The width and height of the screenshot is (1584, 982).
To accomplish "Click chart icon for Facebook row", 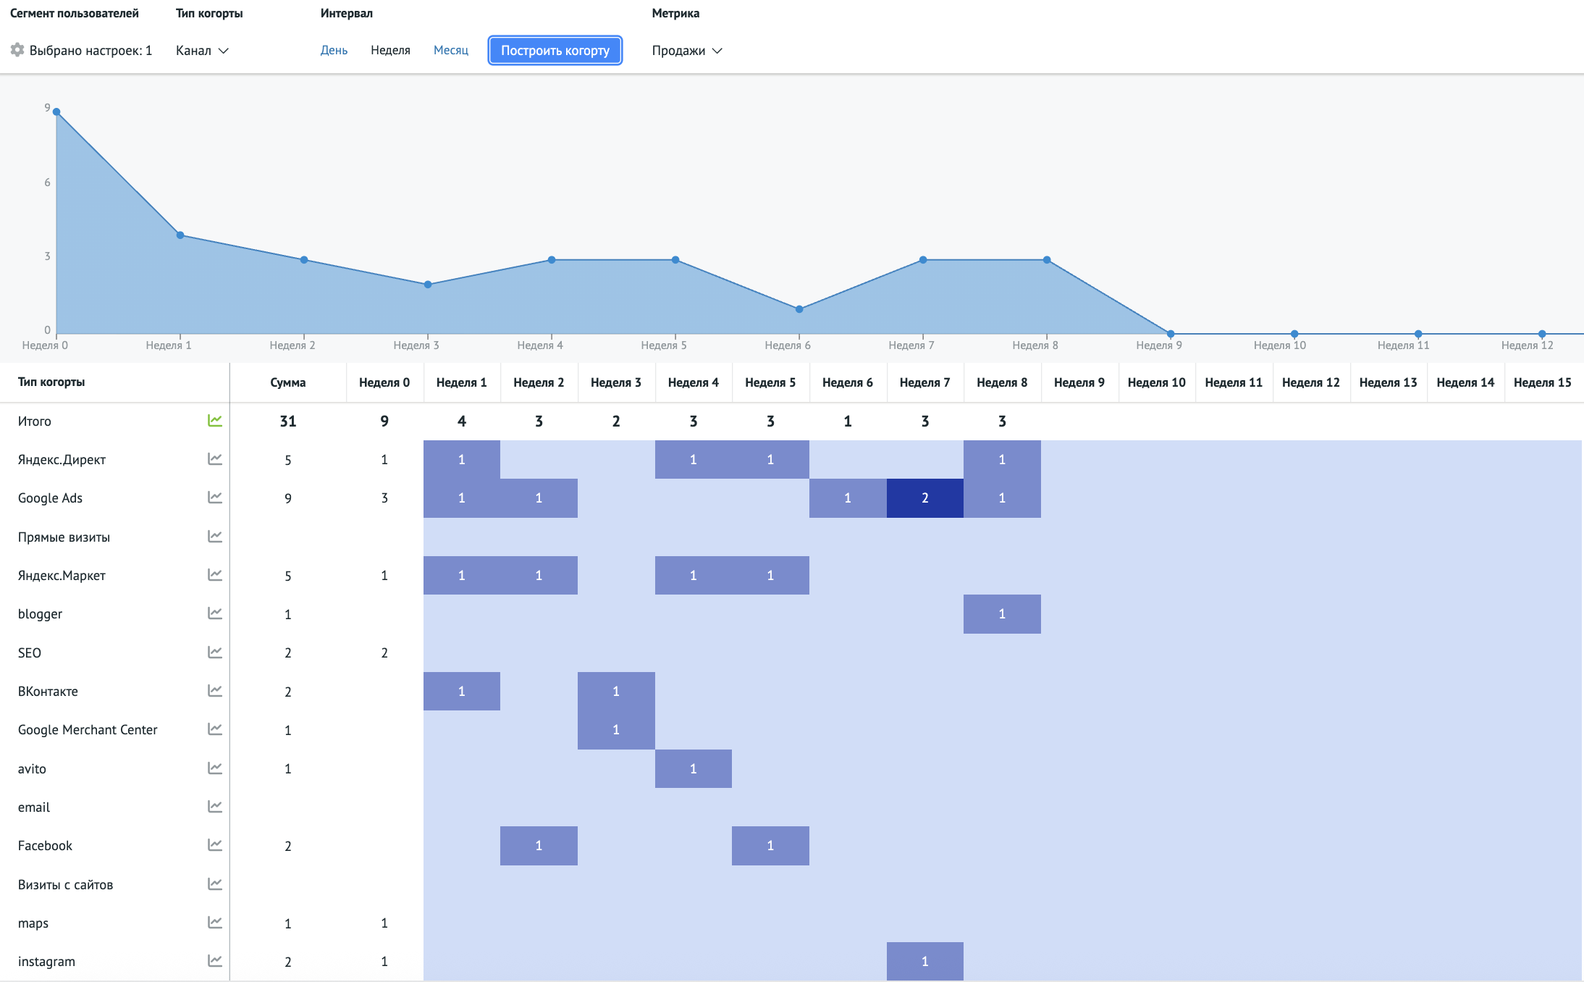I will coord(215,845).
